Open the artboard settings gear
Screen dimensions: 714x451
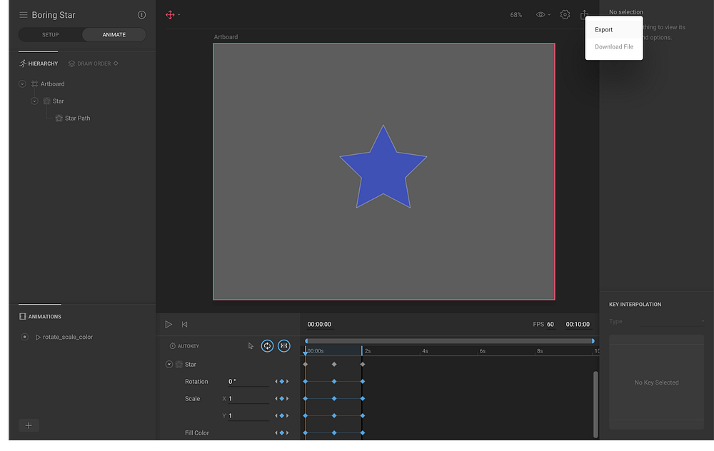(x=565, y=14)
